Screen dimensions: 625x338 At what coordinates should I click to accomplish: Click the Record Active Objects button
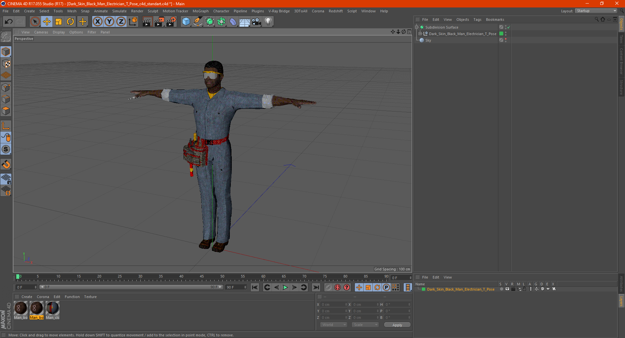point(328,287)
